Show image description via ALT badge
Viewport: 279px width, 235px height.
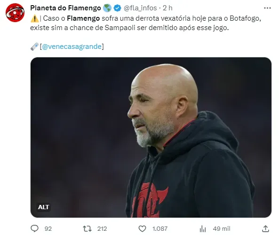[43, 207]
